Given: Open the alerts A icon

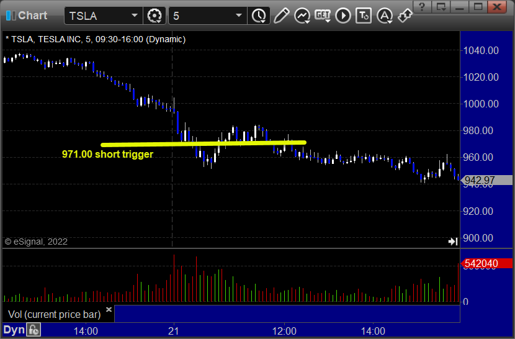Looking at the screenshot, I should pos(384,16).
